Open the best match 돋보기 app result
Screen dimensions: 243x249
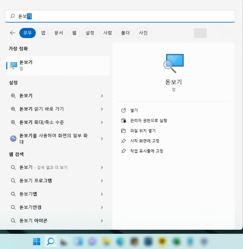tap(58, 66)
